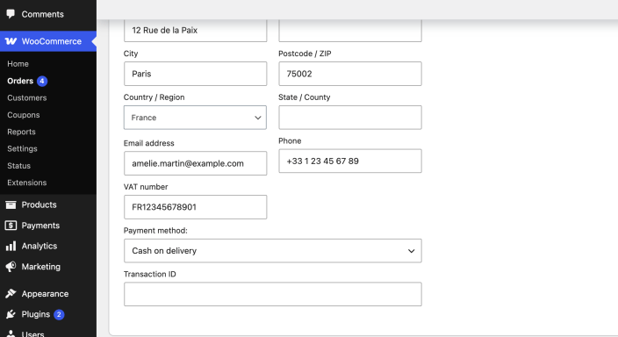Click the empty address line 2 field
This screenshot has width=618, height=337.
[x=350, y=31]
